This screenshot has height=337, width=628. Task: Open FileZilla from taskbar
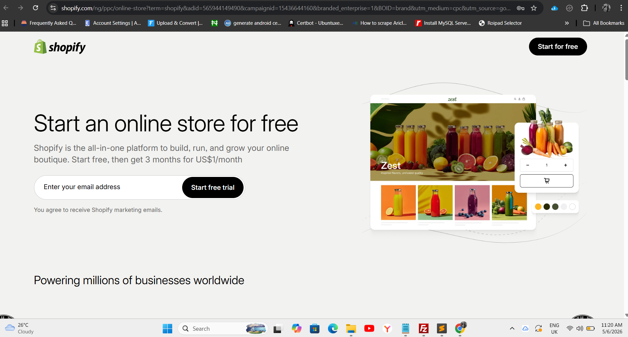[423, 328]
